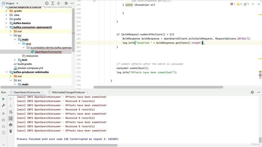Select io.conduktor.demos.kafka.opensearch package
The width and height of the screenshot is (262, 147).
tap(51, 48)
